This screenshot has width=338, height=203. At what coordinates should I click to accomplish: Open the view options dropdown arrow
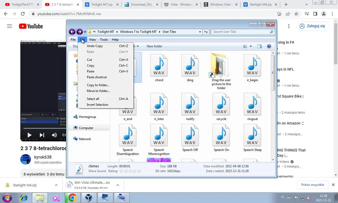click(251, 46)
